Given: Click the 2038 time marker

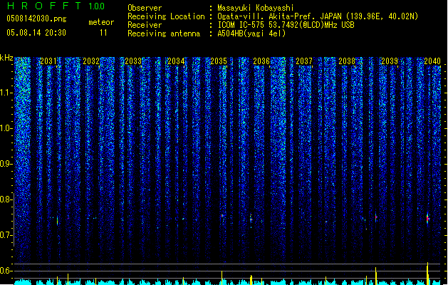Looking at the screenshot, I should 347,61.
